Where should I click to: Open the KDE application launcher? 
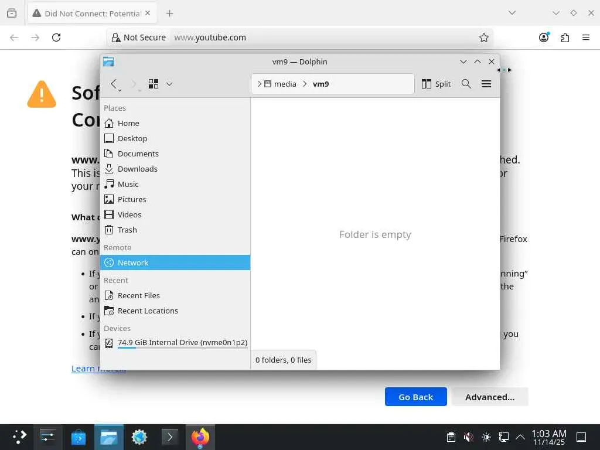19,437
